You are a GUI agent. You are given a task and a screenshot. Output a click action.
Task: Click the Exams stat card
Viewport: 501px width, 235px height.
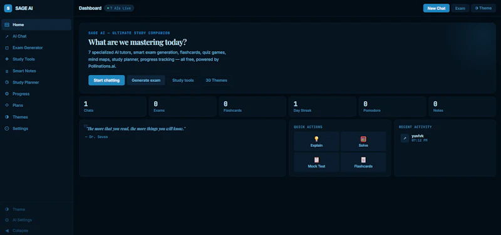click(182, 106)
